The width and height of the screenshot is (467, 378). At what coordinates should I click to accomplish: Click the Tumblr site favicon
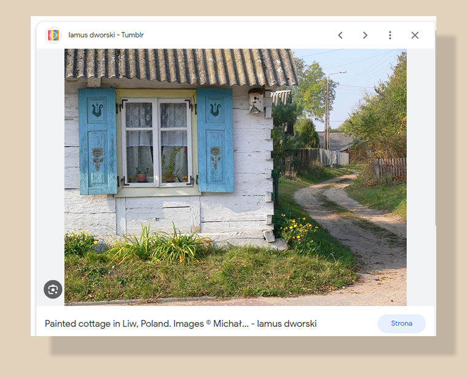(x=53, y=35)
